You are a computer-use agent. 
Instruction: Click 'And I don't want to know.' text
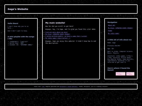pos(18,31)
